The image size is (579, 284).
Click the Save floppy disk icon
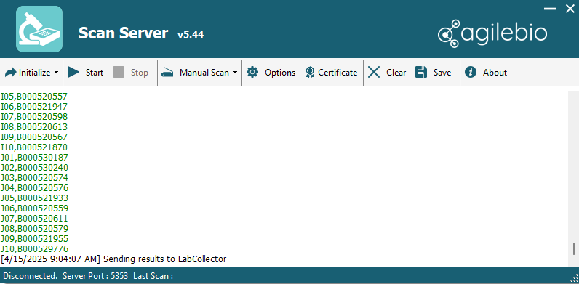[x=421, y=73]
